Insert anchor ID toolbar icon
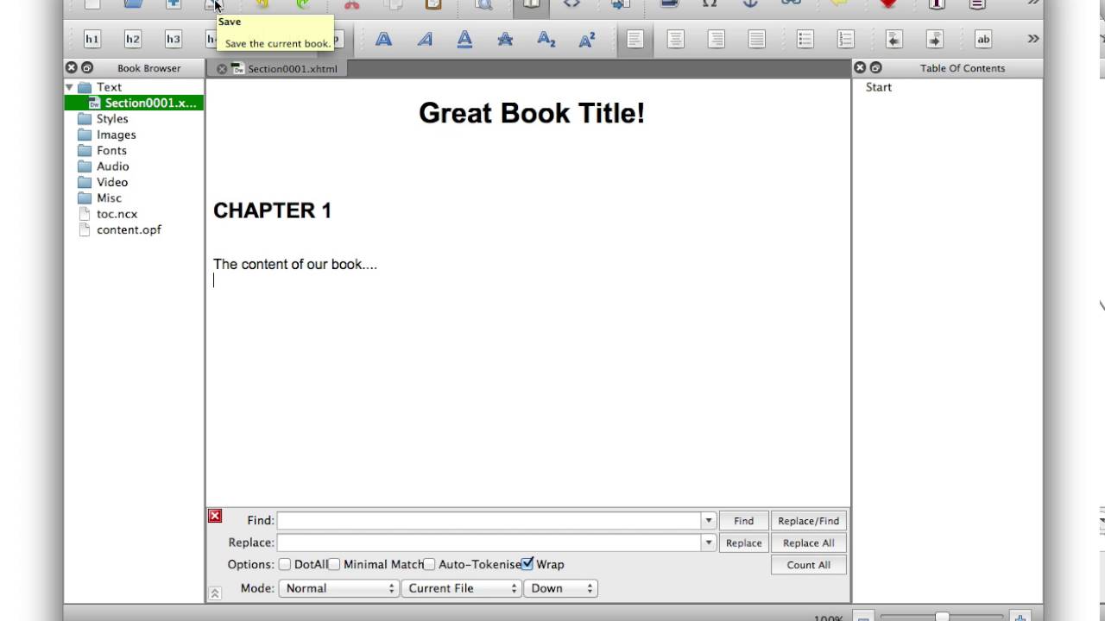The image size is (1105, 621). coord(750,4)
